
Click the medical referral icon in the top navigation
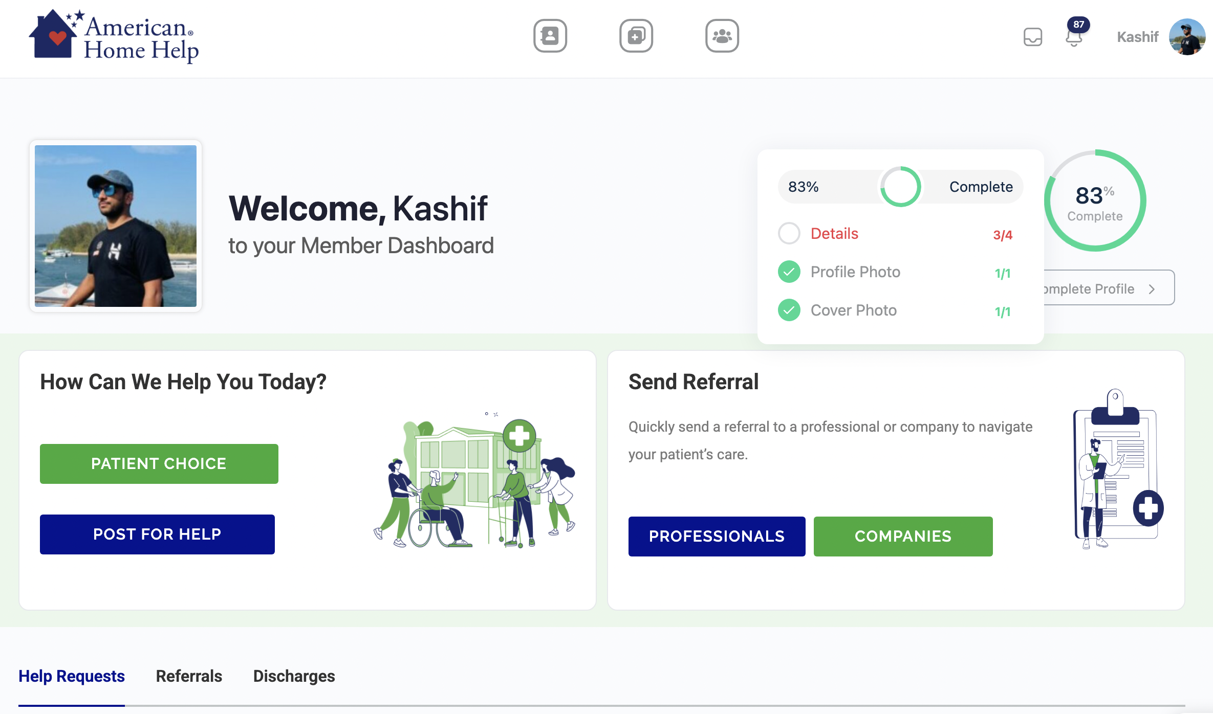pyautogui.click(x=636, y=36)
